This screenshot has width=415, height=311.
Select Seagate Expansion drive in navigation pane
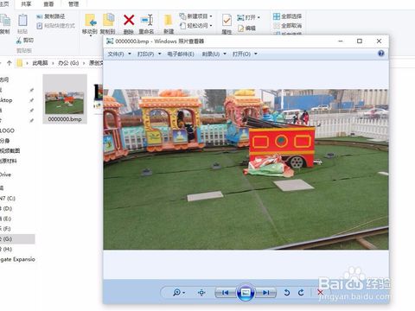(x=18, y=259)
